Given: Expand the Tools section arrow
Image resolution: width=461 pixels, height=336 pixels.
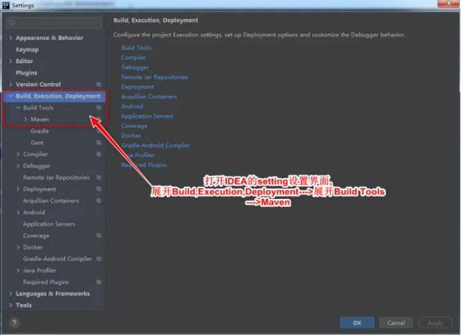Looking at the screenshot, I should pyautogui.click(x=11, y=305).
